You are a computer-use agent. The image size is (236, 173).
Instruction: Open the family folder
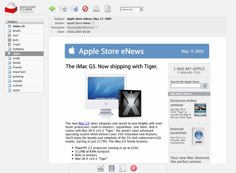[x=24, y=63]
